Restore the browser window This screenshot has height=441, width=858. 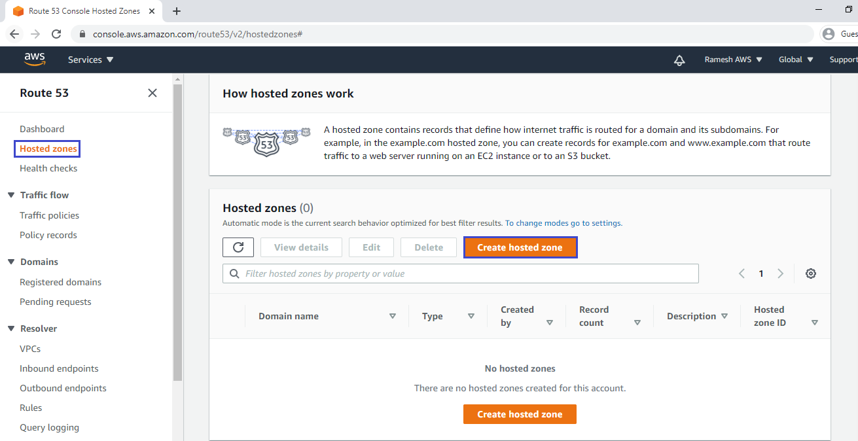pyautogui.click(x=849, y=9)
